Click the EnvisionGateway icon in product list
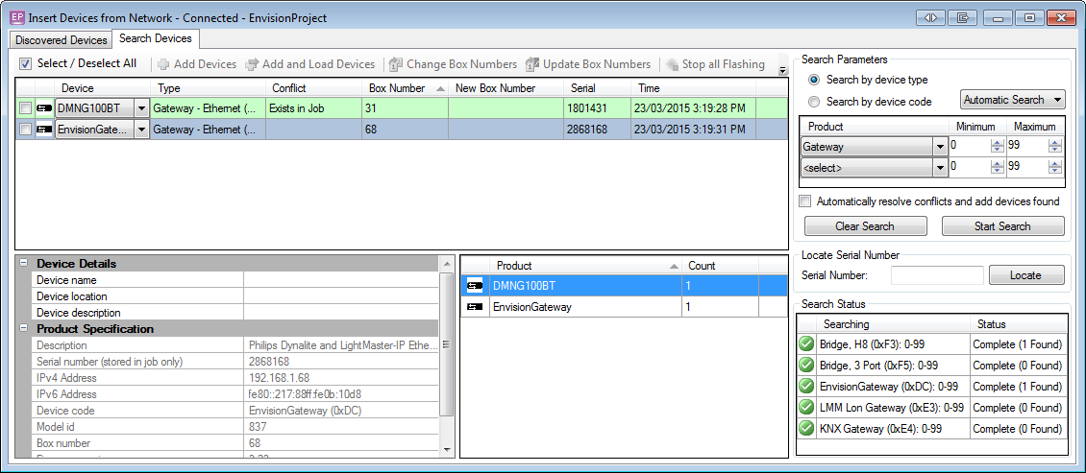1086x473 pixels. click(x=474, y=307)
